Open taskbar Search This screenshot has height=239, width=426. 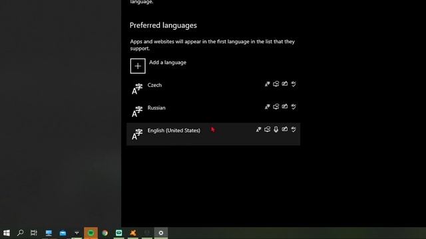tap(20, 233)
